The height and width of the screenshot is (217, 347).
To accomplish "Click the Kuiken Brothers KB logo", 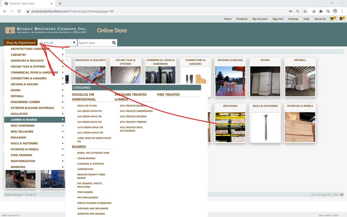I will pyautogui.click(x=10, y=30).
